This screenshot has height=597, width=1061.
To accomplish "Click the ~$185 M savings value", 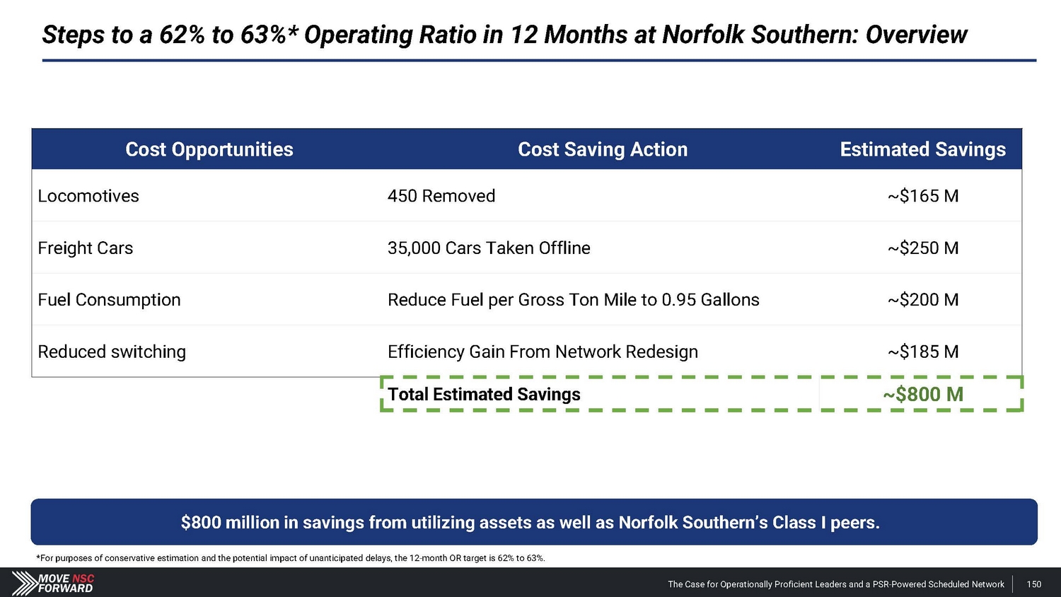I will click(923, 352).
